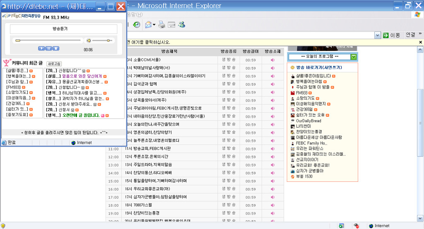Open the IE History toolbar icon
Screen dimensions: 424x229
click(136, 25)
